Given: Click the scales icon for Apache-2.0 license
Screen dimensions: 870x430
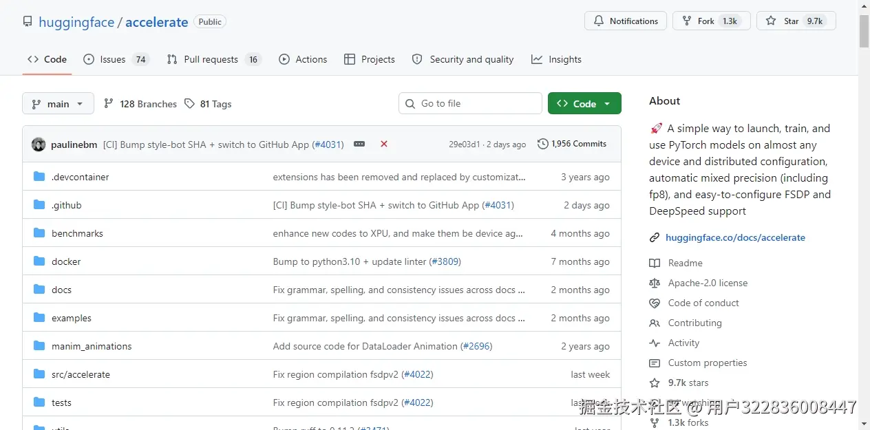Looking at the screenshot, I should 655,283.
